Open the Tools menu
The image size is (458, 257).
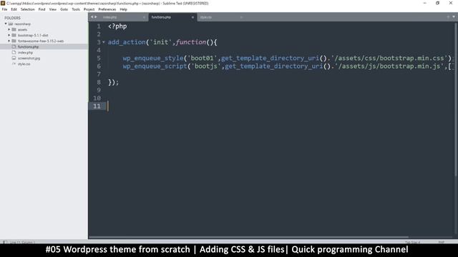pyautogui.click(x=76, y=9)
